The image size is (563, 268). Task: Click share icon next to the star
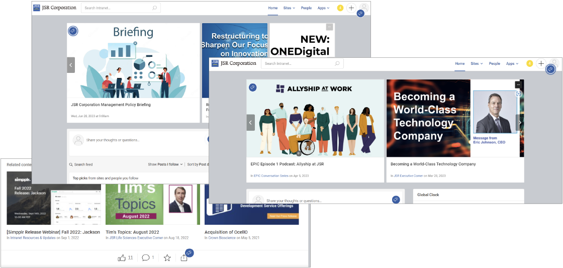tap(184, 257)
